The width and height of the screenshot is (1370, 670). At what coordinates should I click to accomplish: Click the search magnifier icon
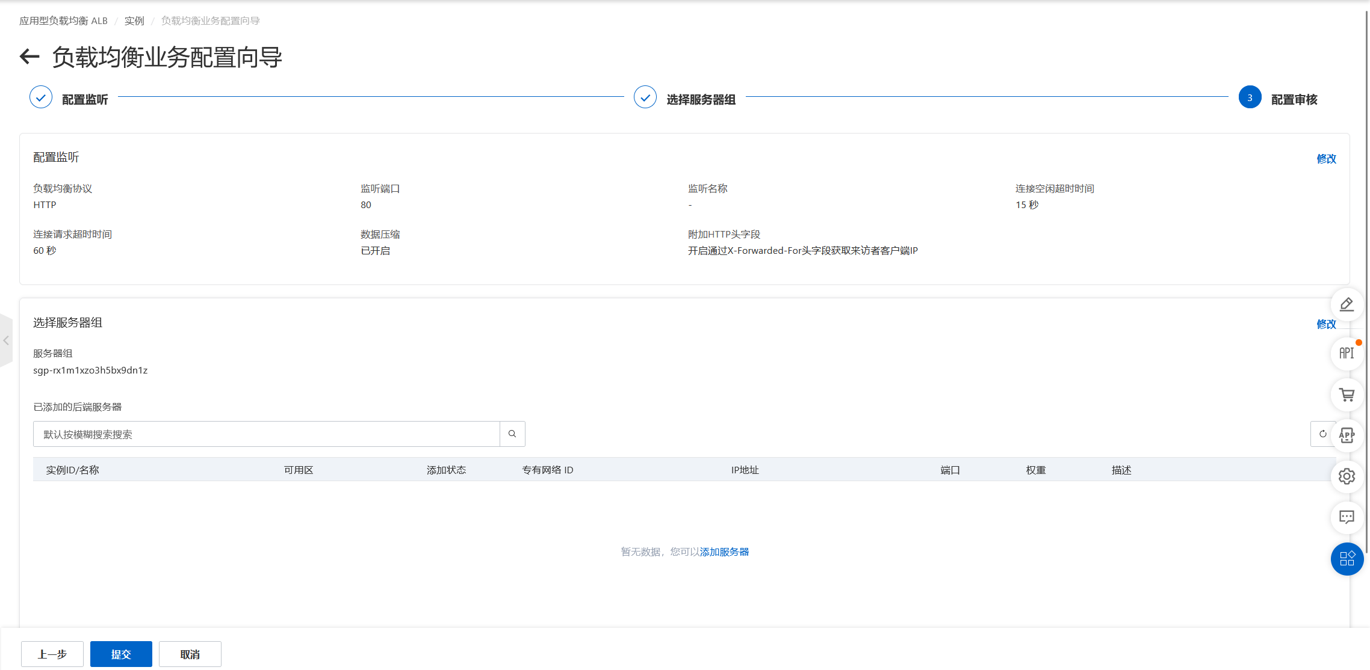point(512,434)
